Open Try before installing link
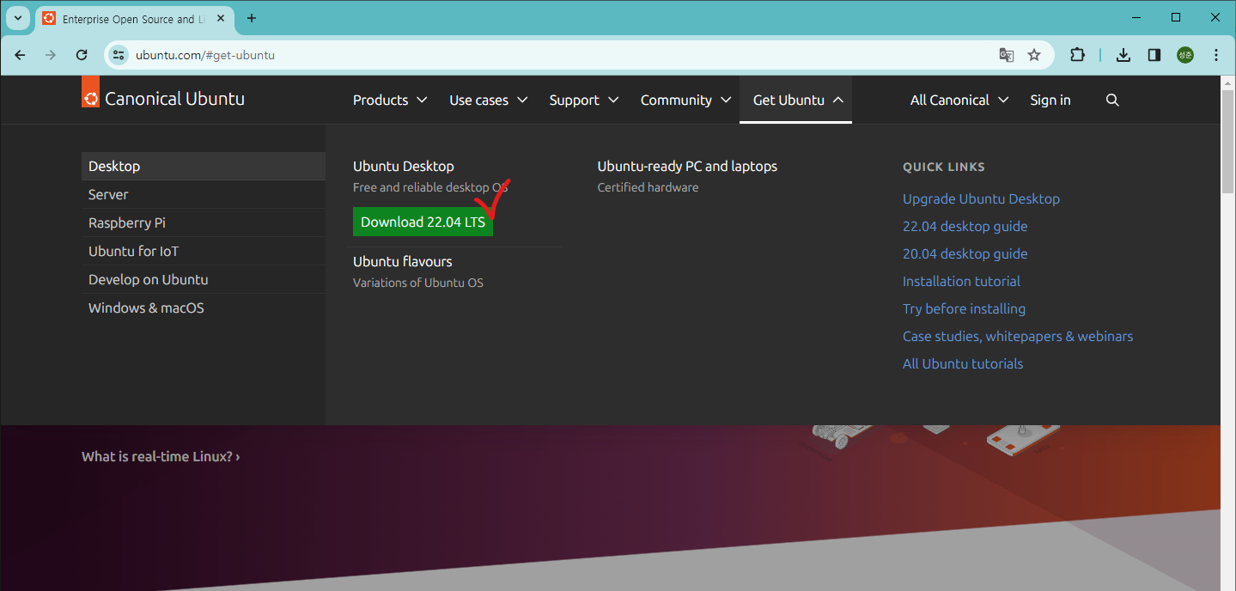 click(964, 308)
